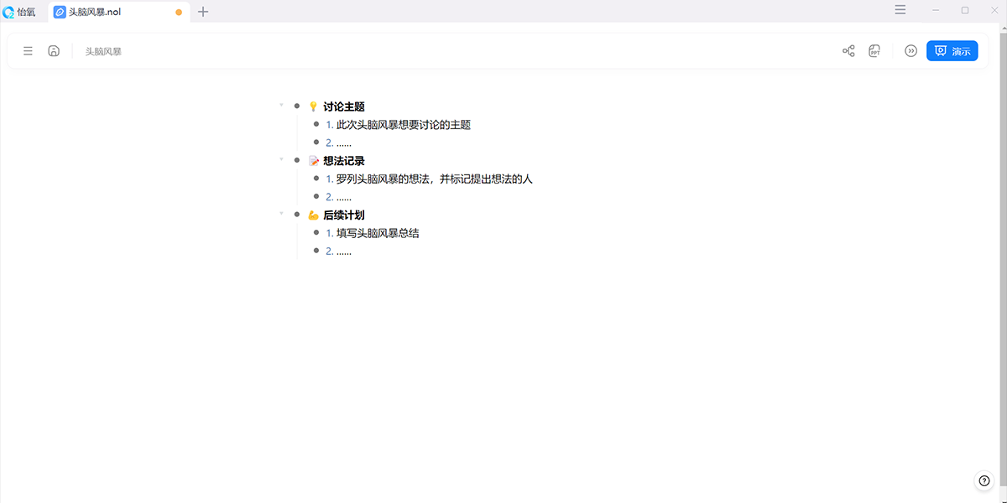Select the 想法记录 heading text

(x=344, y=161)
